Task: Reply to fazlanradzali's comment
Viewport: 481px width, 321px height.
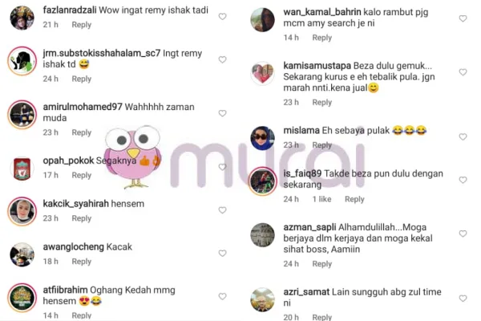Action: coord(82,25)
